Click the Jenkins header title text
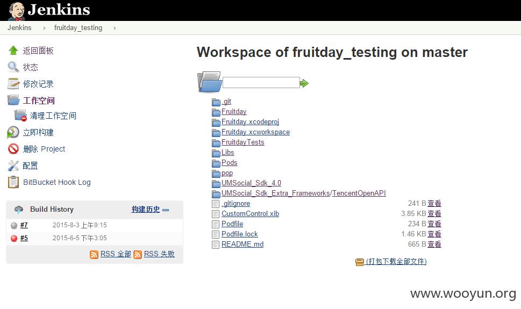 pyautogui.click(x=59, y=10)
